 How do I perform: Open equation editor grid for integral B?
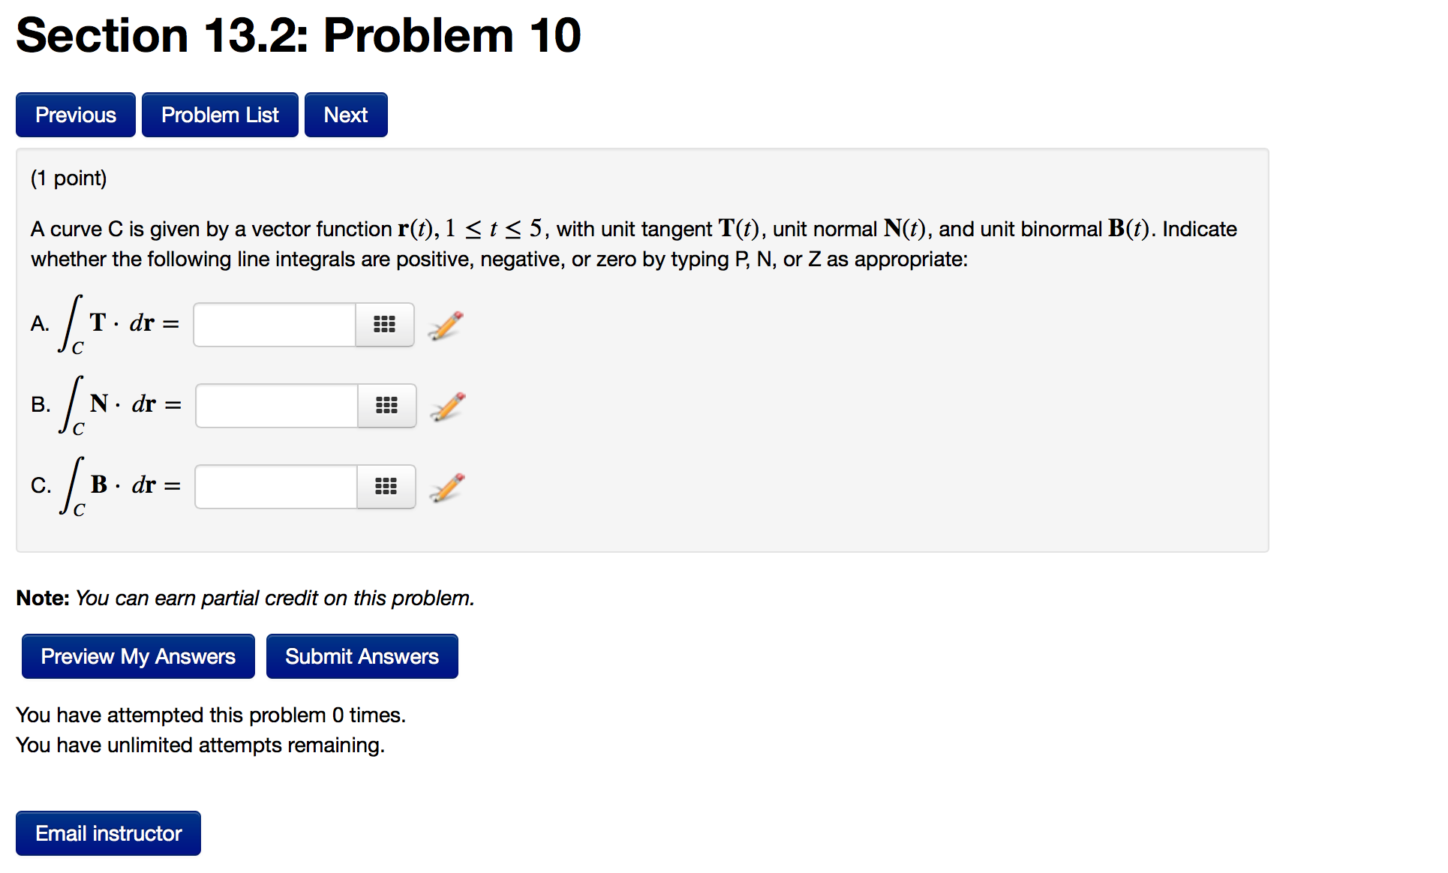pos(386,406)
